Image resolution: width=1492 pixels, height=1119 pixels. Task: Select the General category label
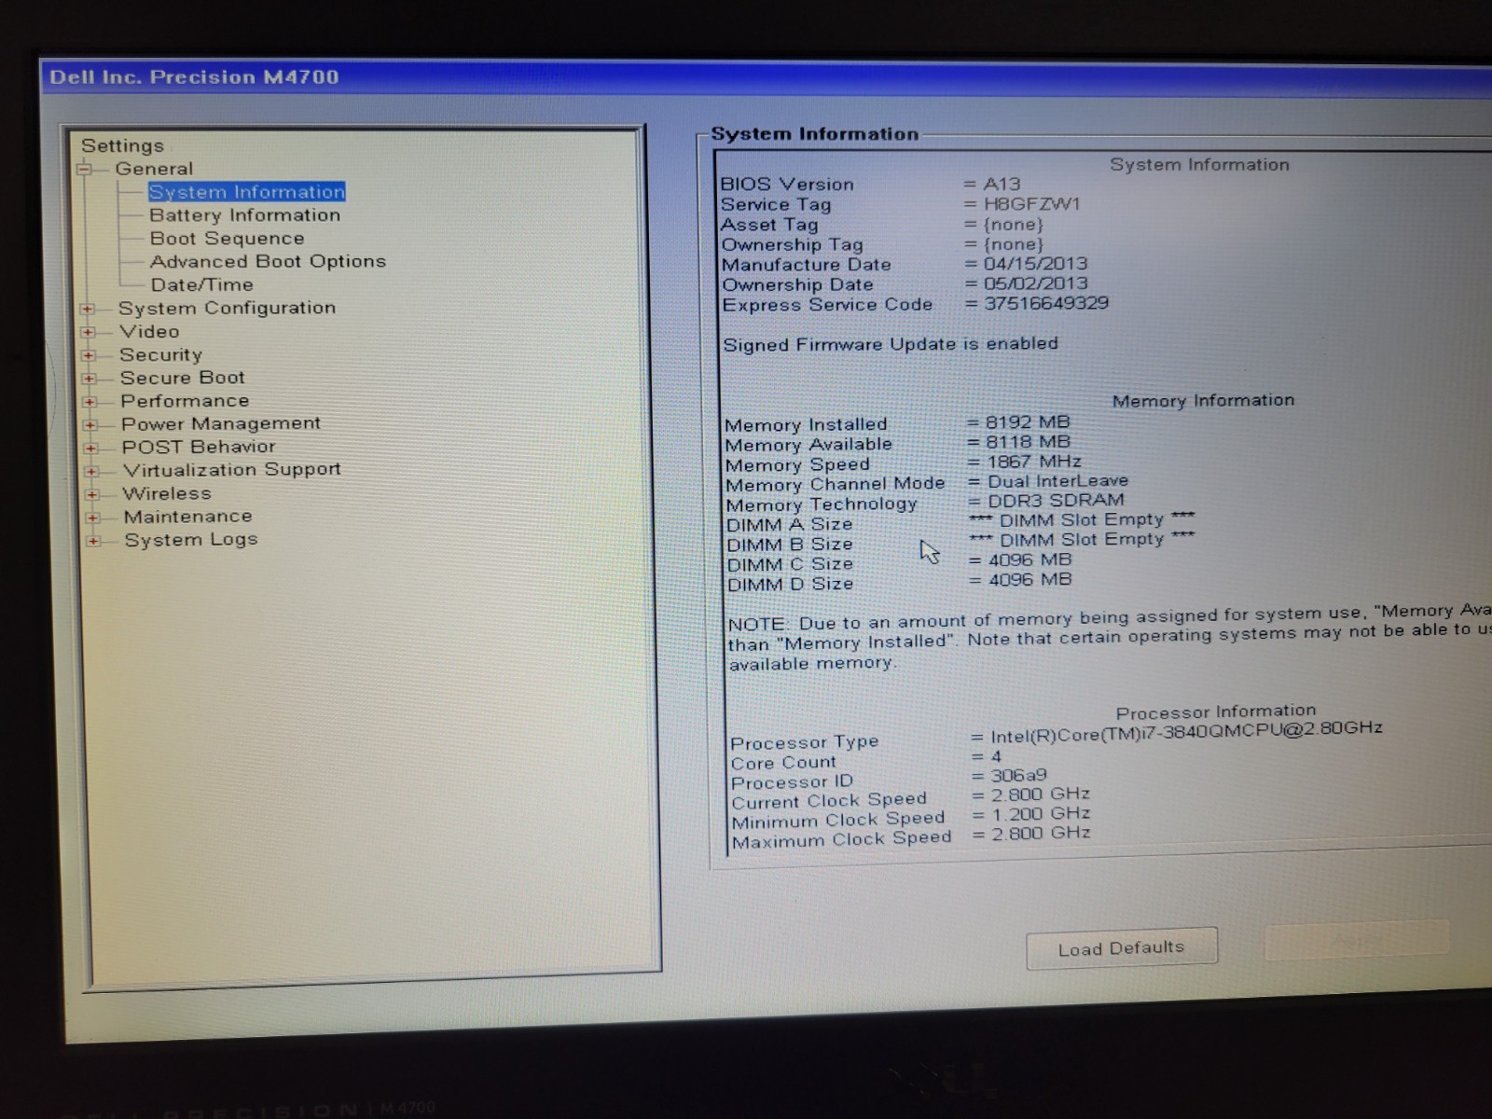tap(154, 169)
